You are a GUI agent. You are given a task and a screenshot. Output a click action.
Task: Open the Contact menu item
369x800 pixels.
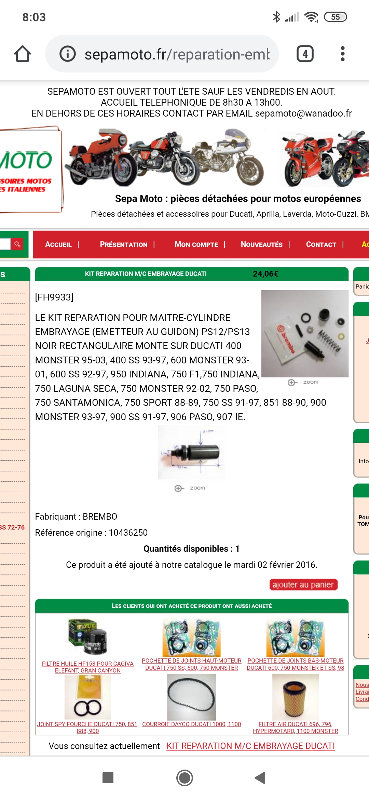[x=321, y=244]
